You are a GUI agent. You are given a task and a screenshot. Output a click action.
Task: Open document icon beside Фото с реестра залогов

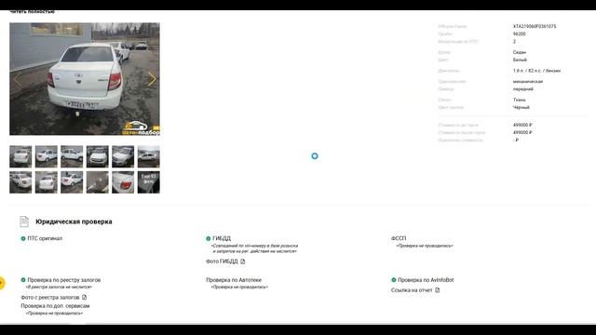tap(84, 297)
